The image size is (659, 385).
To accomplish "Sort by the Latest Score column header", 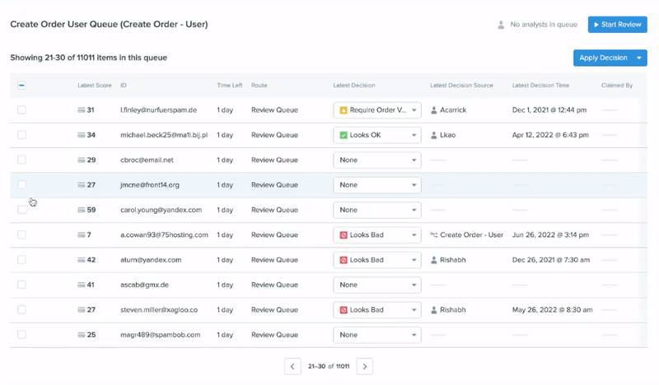I will [95, 86].
